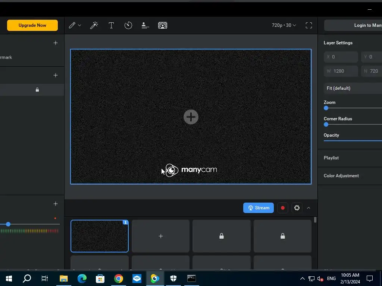382x286 pixels.
Task: Click the lock icon in layer row
Action: click(x=37, y=90)
